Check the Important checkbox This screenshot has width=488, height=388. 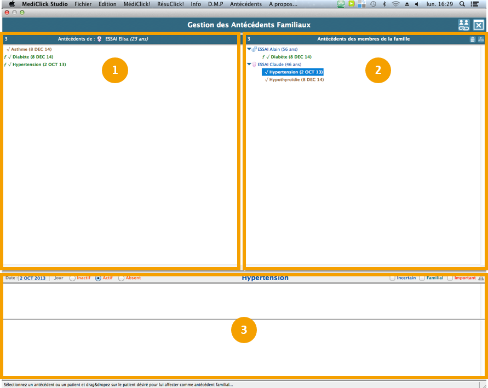coord(450,278)
